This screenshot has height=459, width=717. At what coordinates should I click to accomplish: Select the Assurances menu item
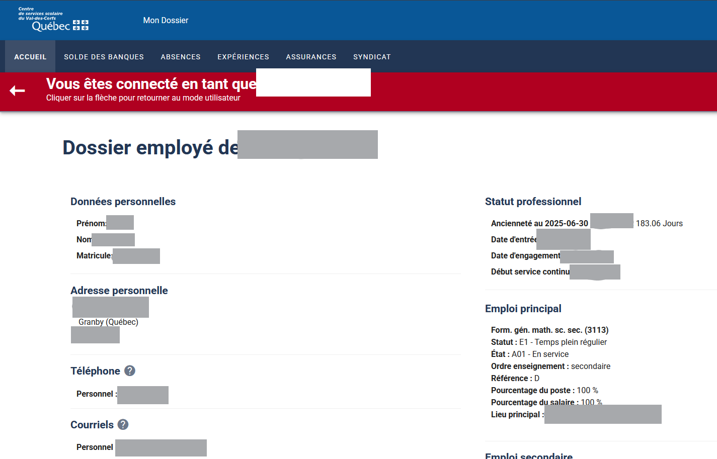311,57
